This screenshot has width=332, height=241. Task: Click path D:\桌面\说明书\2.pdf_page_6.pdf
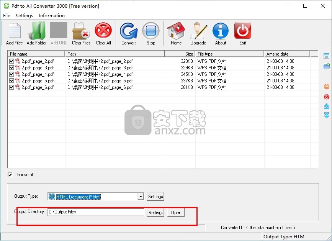[100, 87]
